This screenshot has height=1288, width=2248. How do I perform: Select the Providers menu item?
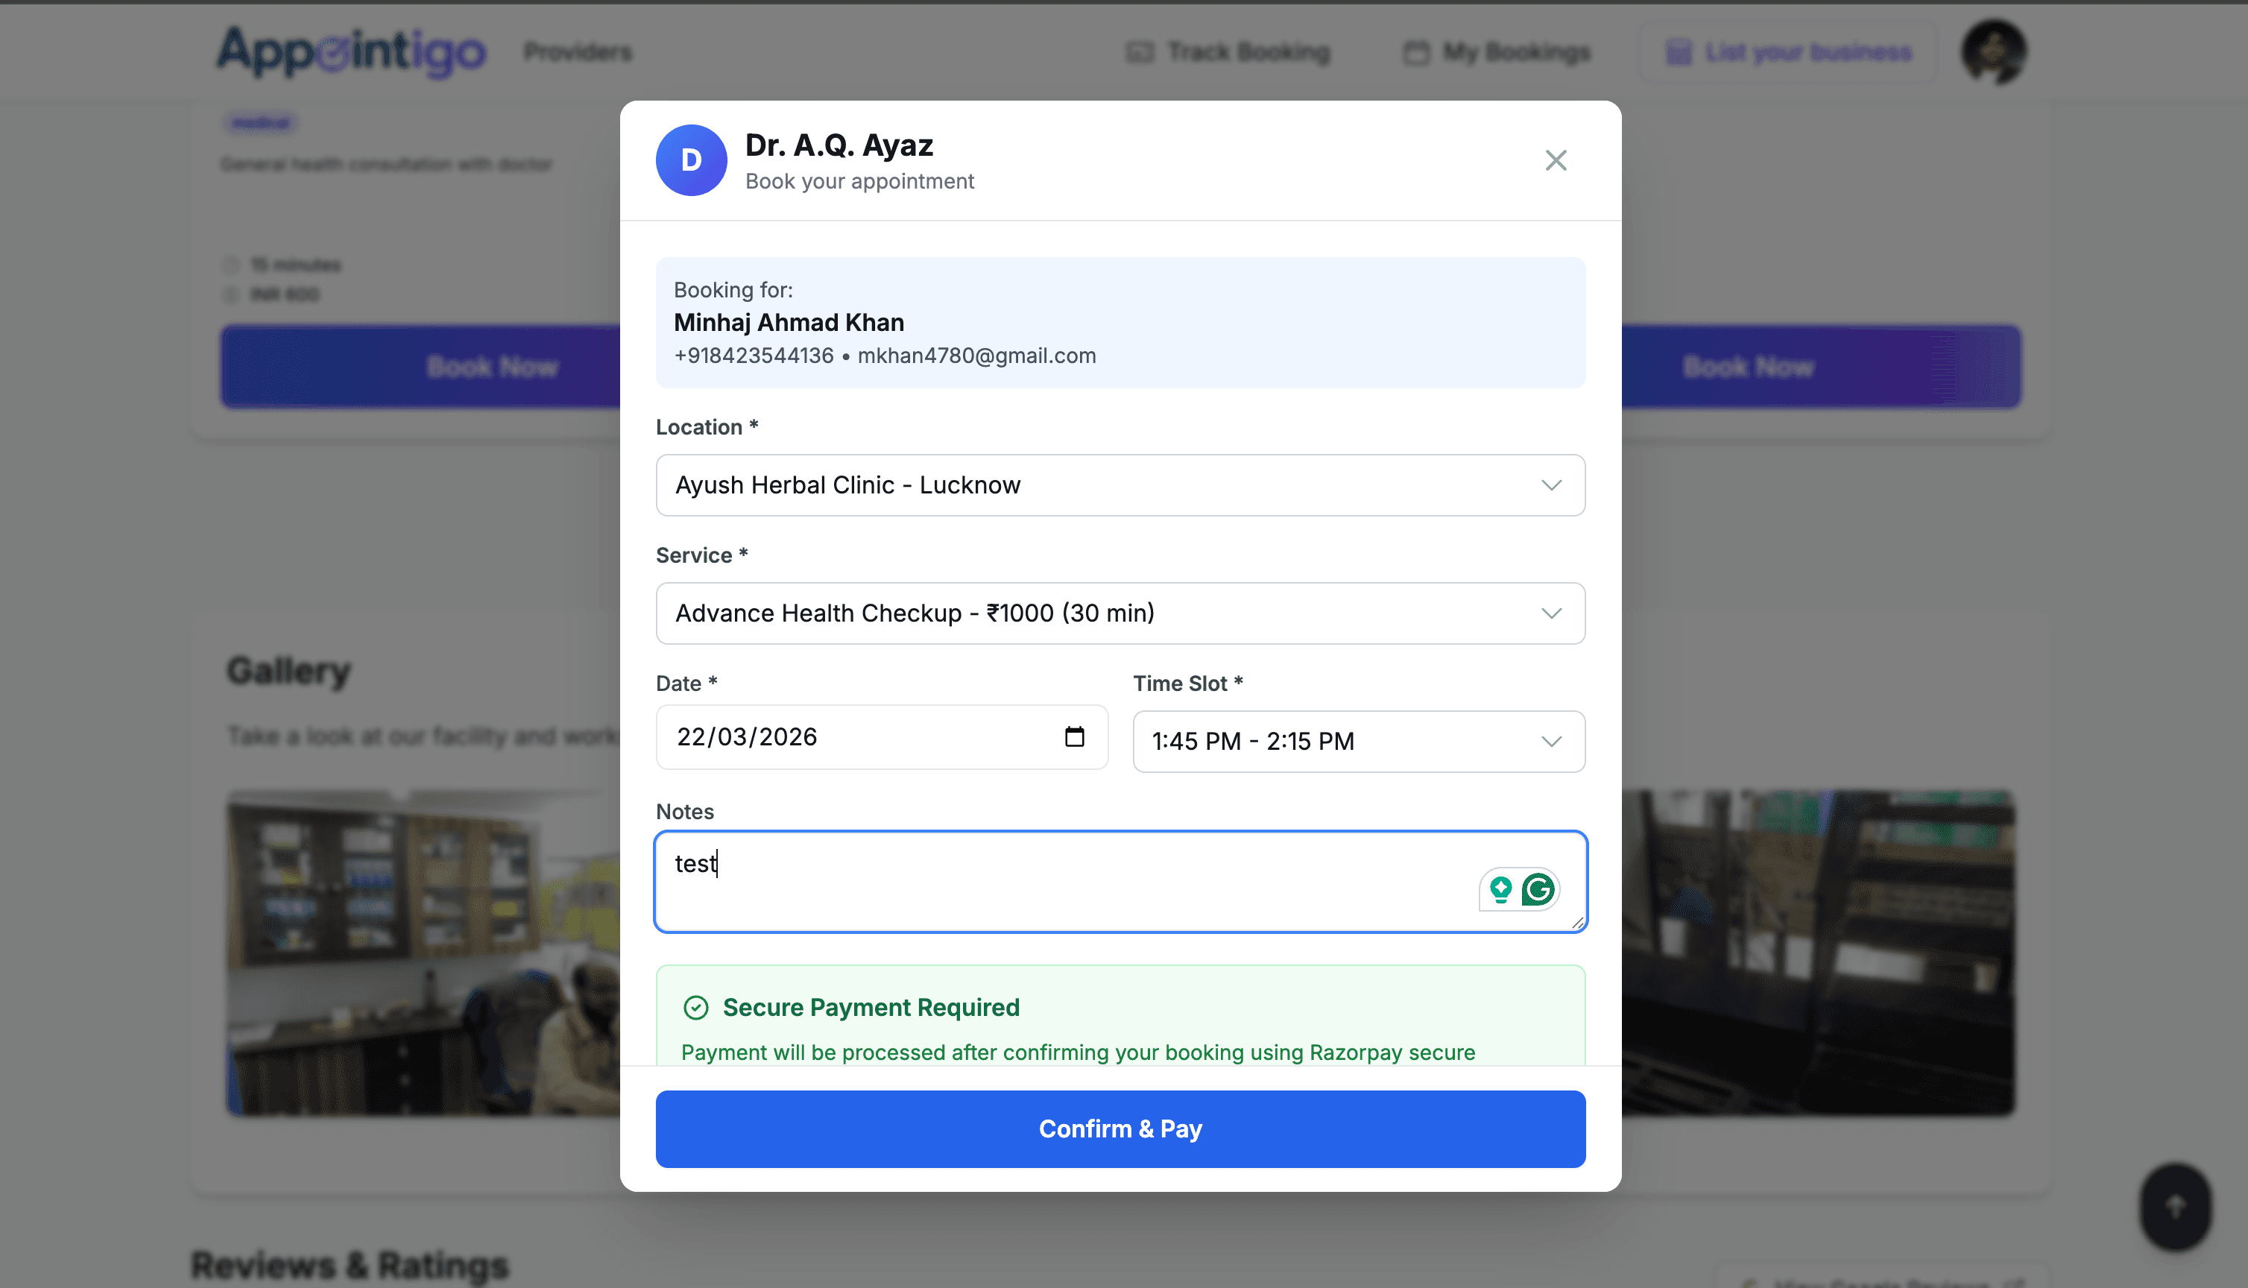(577, 51)
